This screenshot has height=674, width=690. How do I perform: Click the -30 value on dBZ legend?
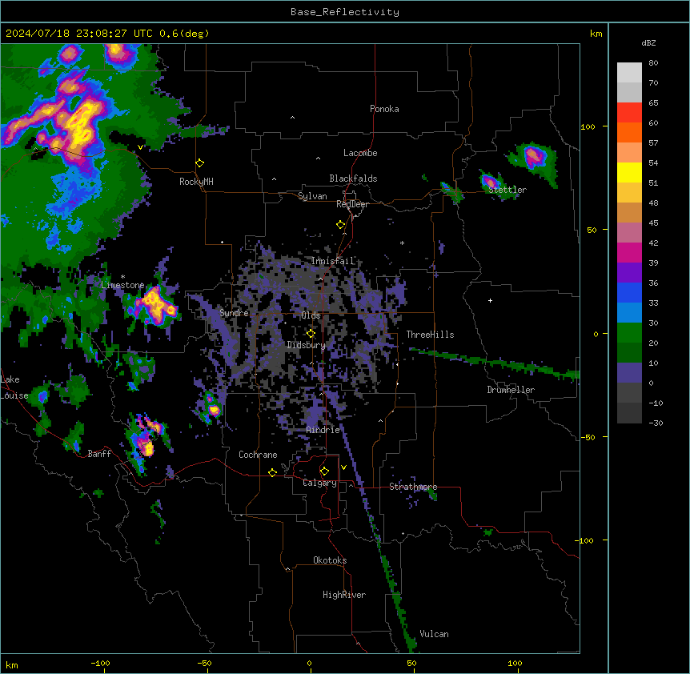656,423
